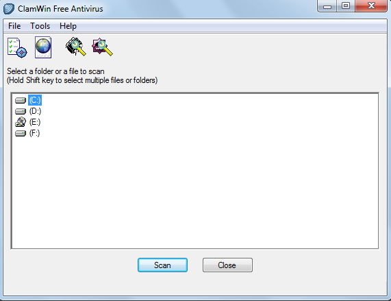The image size is (391, 301).
Task: Open the File menu
Action: pyautogui.click(x=14, y=26)
